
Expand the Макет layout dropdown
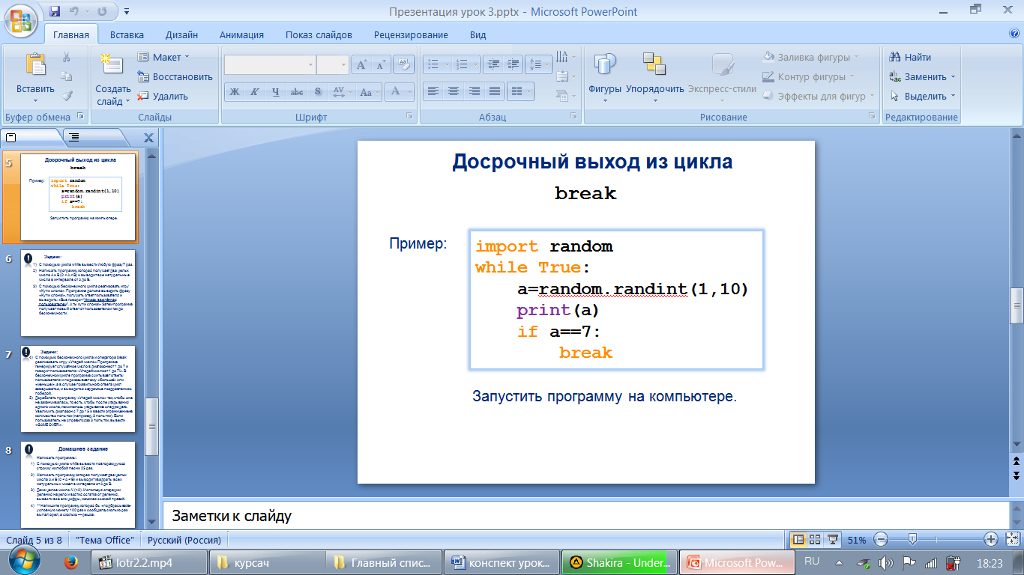point(164,57)
